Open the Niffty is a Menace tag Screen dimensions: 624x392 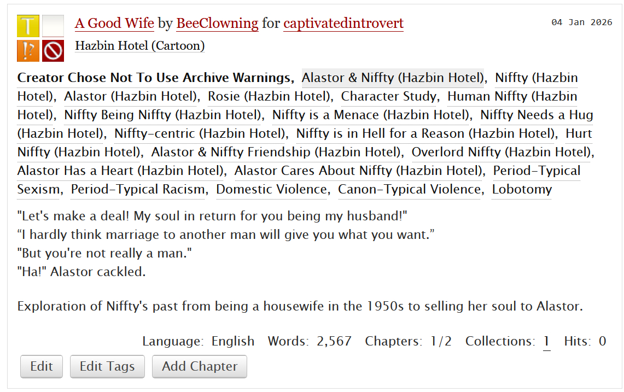click(371, 115)
